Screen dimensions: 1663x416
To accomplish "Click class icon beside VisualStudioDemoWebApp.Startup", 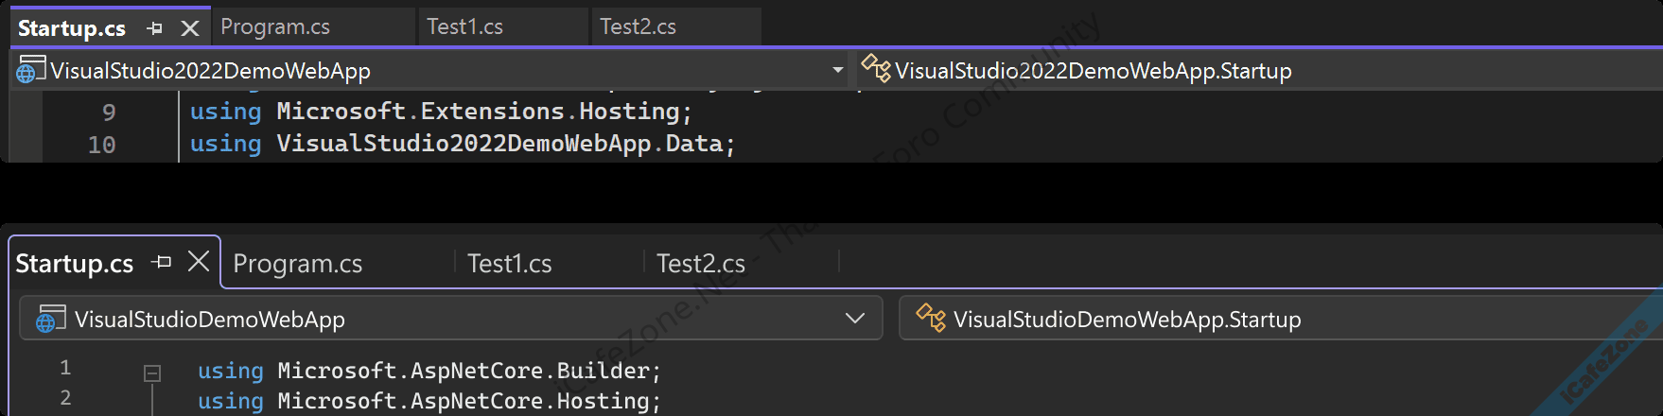I will coord(931,319).
